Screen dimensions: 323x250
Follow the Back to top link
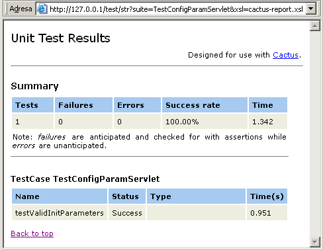pos(32,233)
